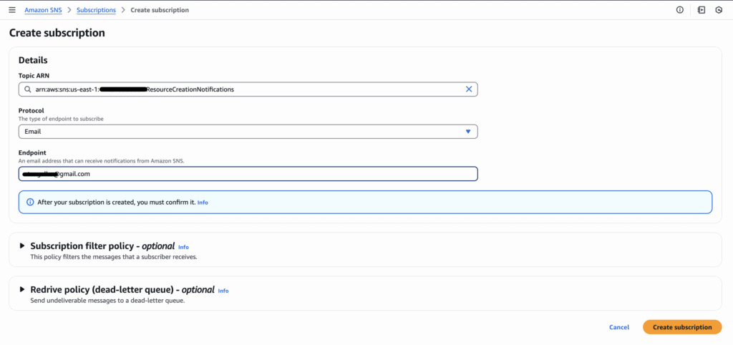733x345 pixels.
Task: Click 'This policy filters the messages' description
Action: (114, 257)
